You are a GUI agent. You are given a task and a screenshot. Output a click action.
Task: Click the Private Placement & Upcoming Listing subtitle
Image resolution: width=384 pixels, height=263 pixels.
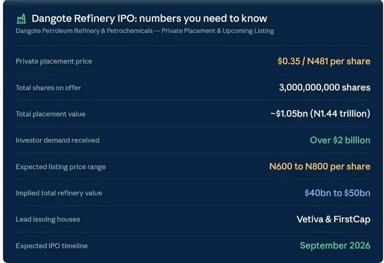(x=218, y=31)
